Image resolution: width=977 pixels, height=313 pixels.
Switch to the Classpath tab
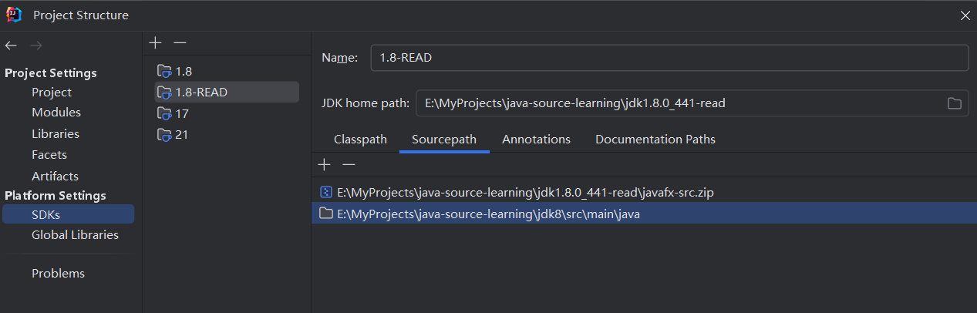360,140
